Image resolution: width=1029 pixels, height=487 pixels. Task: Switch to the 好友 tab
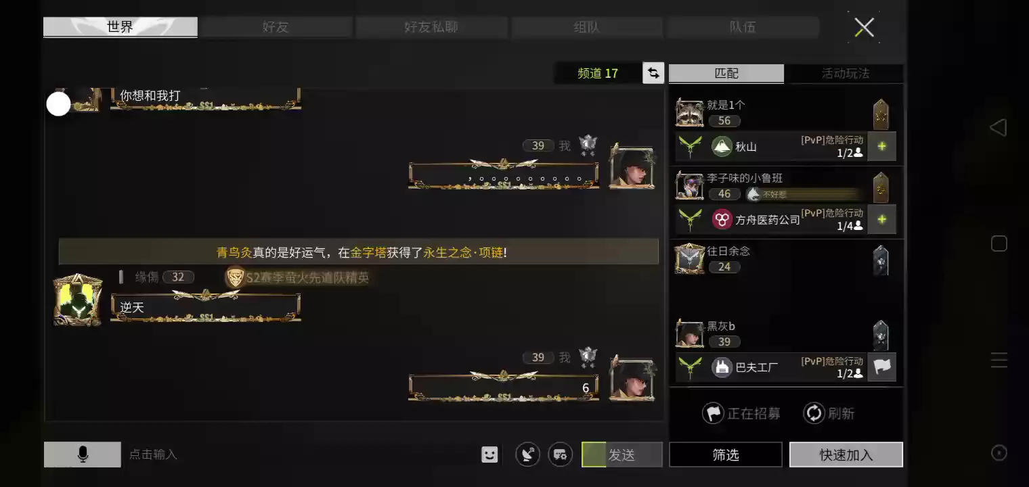[x=276, y=27]
